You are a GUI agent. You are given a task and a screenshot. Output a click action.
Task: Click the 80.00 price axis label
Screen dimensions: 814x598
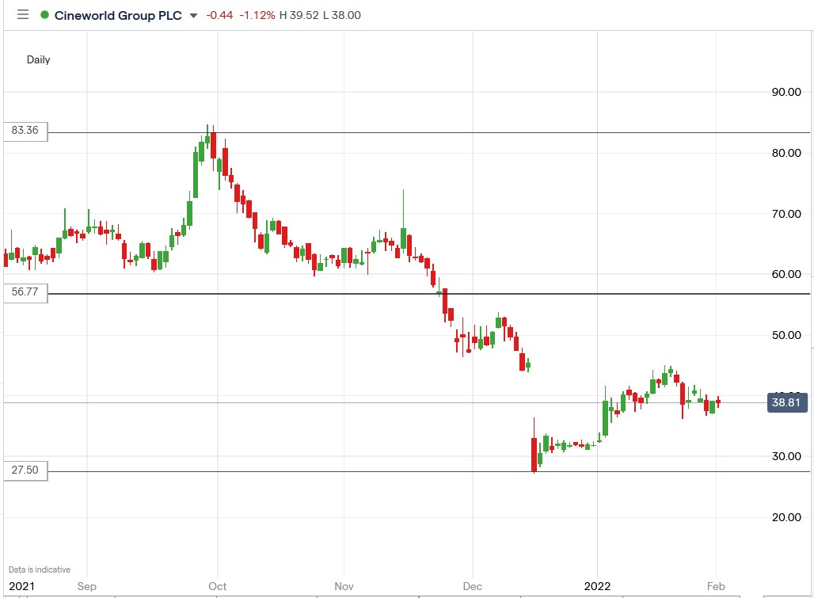pos(786,153)
